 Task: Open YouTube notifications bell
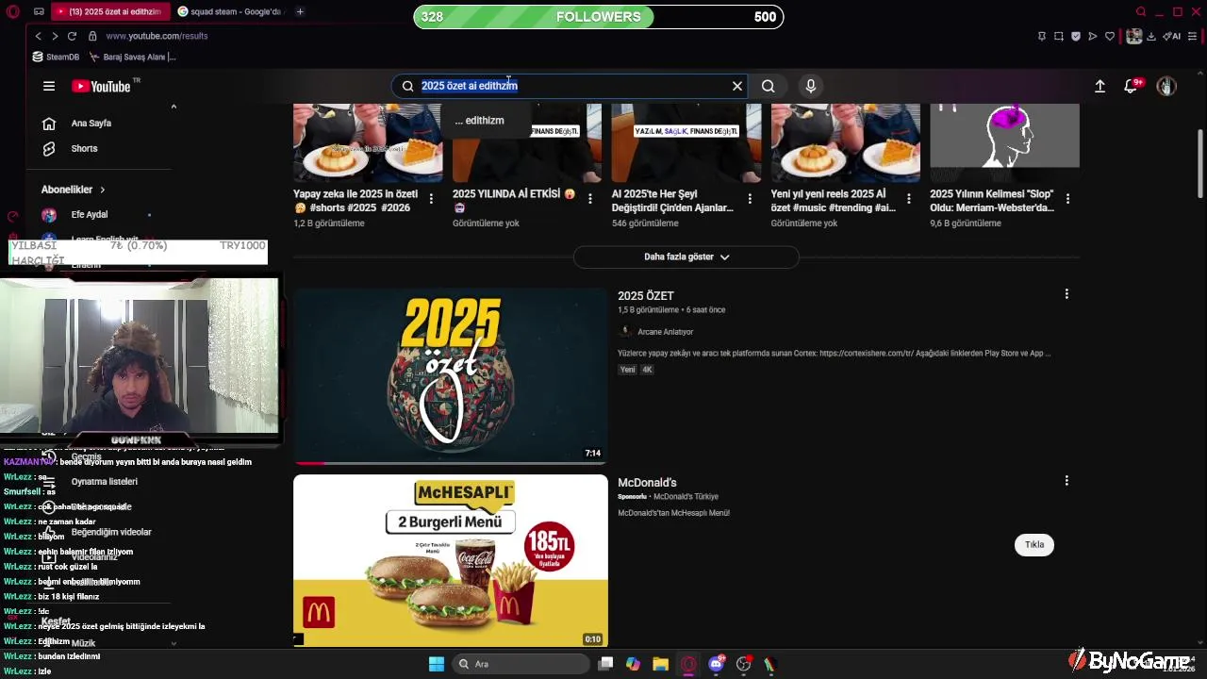[1131, 86]
